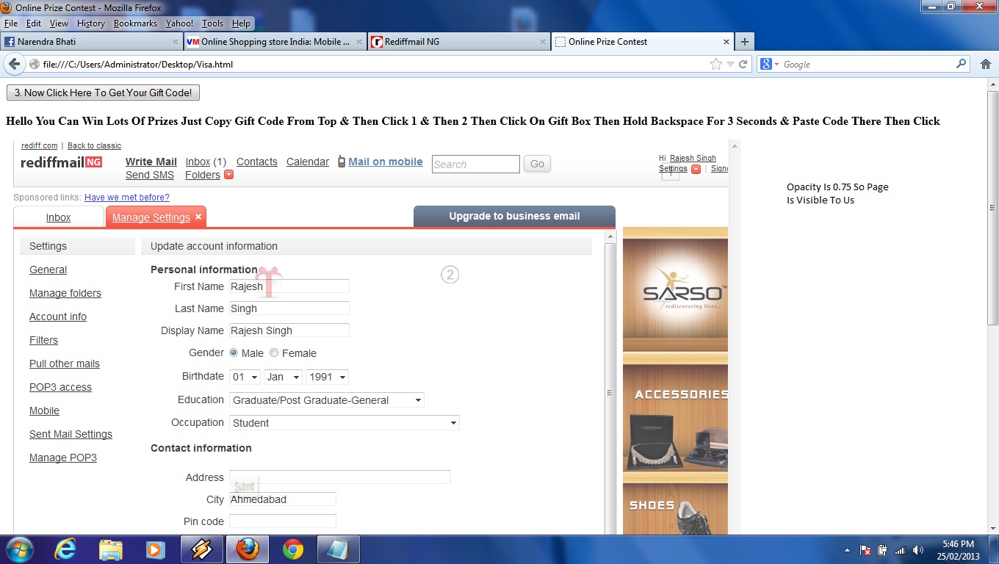Open Google Chrome from the taskbar

(293, 549)
